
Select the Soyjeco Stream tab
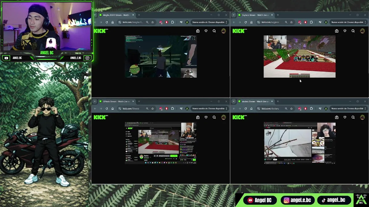coord(255,15)
